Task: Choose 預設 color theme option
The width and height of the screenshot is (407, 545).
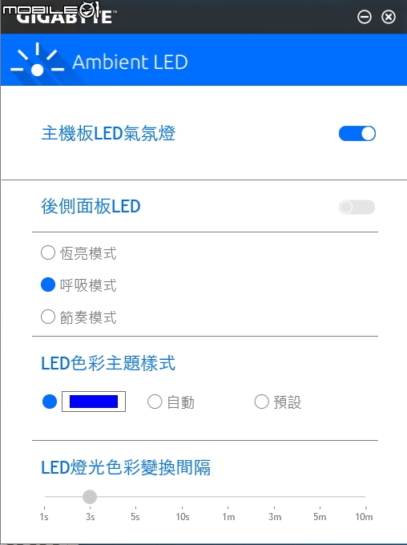Action: [262, 402]
